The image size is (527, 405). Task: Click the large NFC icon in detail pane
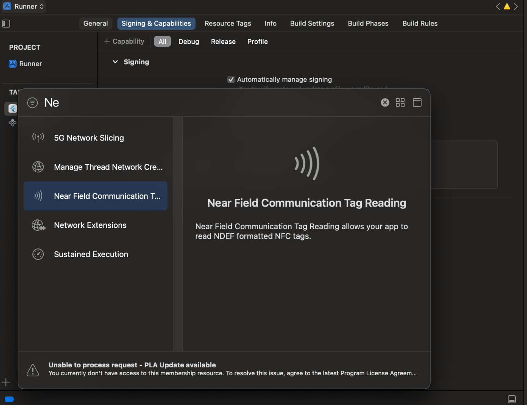coord(307,163)
